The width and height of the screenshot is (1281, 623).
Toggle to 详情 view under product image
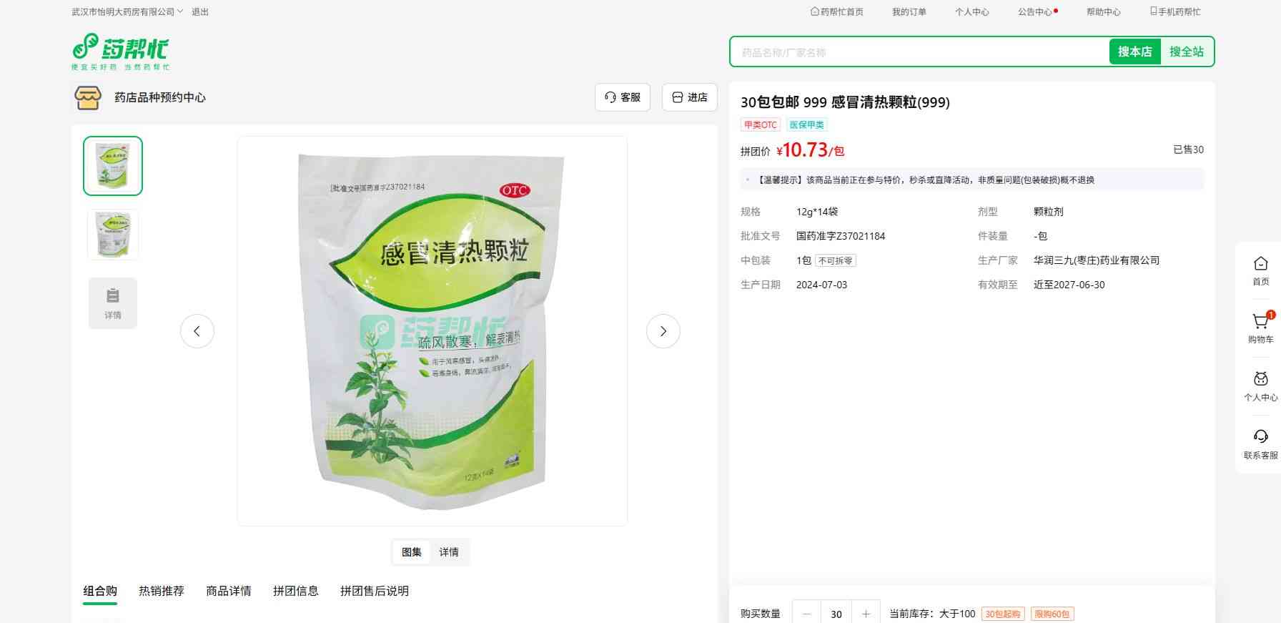449,552
